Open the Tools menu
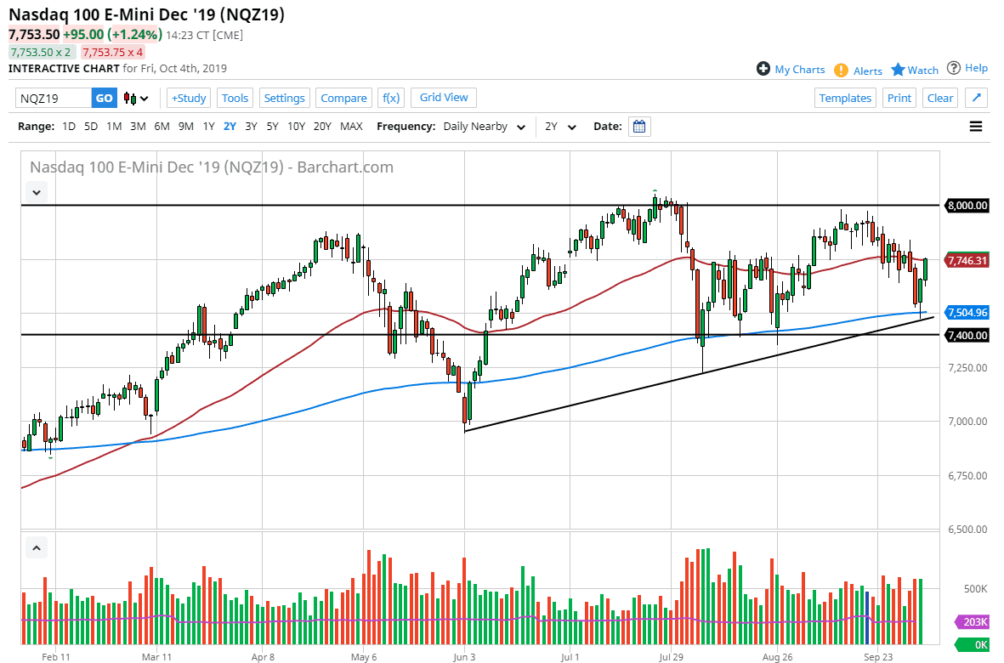The image size is (1004, 663). 235,98
